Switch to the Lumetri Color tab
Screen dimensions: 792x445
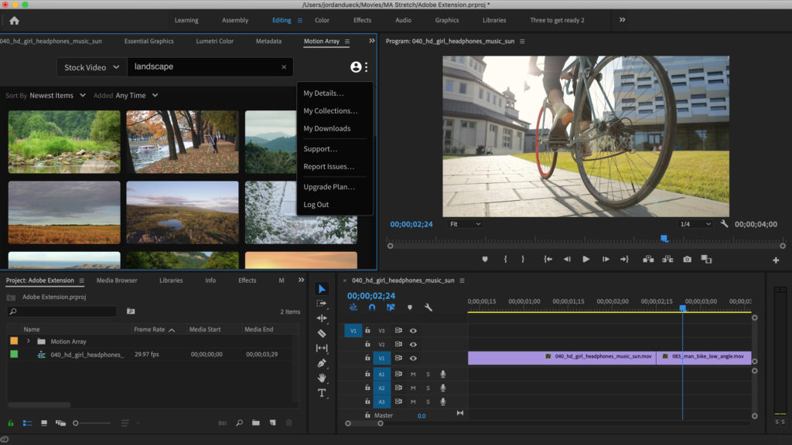point(214,41)
